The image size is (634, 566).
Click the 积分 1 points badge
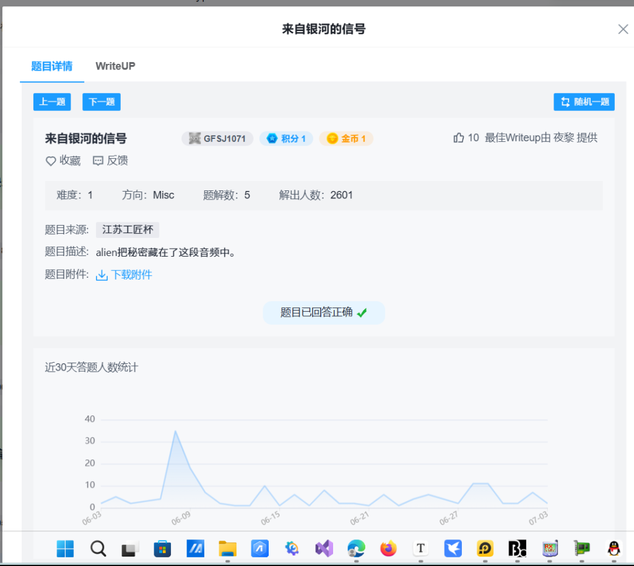pyautogui.click(x=286, y=138)
